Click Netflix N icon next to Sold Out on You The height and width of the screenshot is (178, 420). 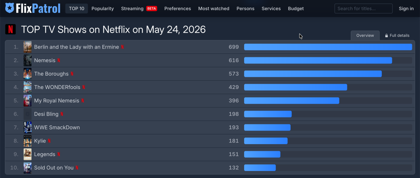tap(77, 168)
